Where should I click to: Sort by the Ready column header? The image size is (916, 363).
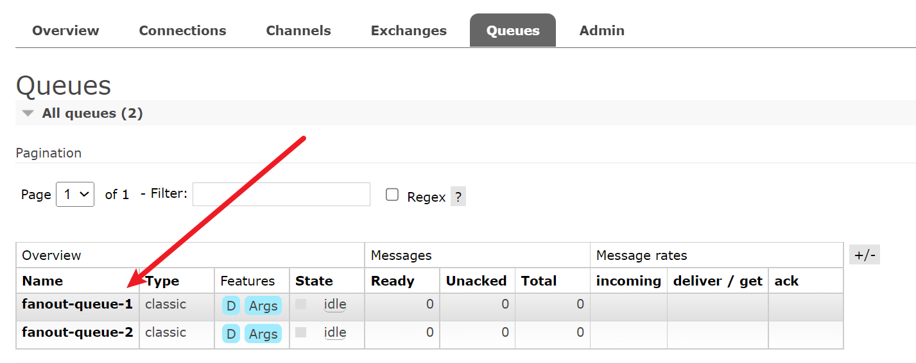(x=393, y=280)
